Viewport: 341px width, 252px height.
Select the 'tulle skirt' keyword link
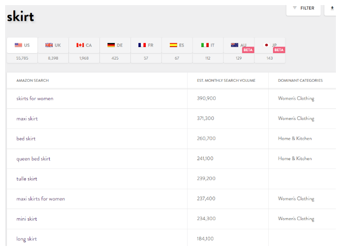[x=27, y=179]
